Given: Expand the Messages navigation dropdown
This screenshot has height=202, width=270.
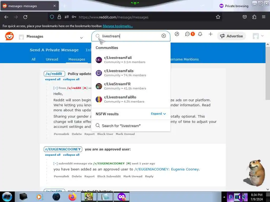Looking at the screenshot, I should click(x=81, y=38).
